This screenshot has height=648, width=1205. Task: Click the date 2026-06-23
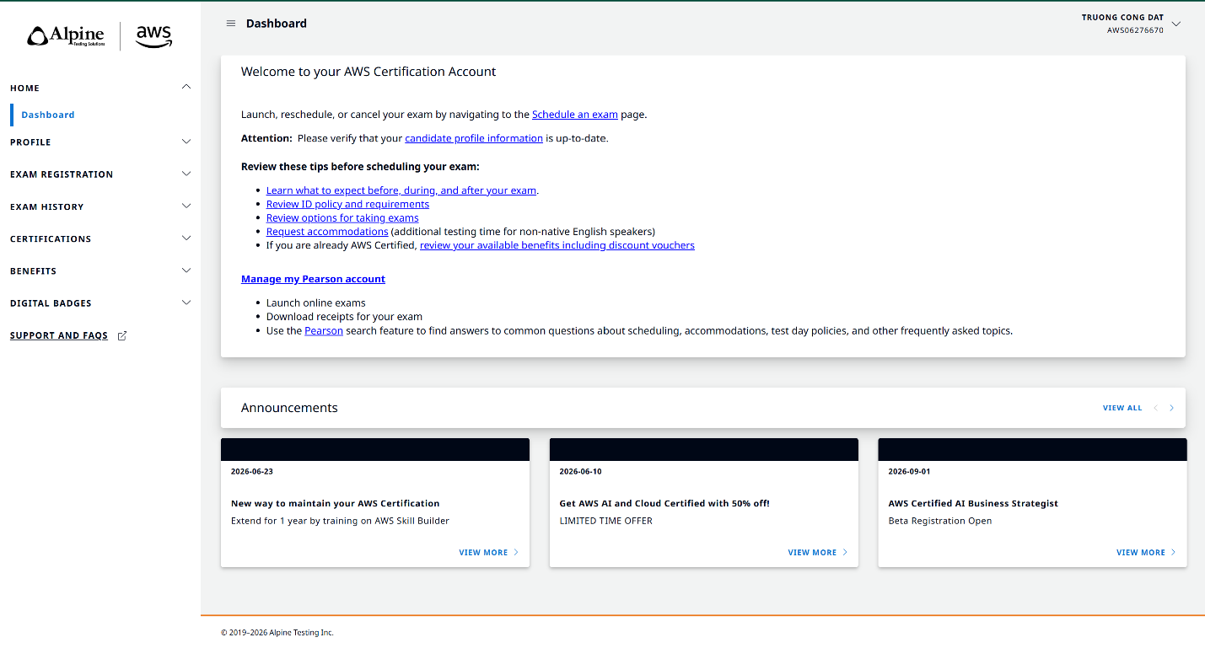click(x=252, y=472)
